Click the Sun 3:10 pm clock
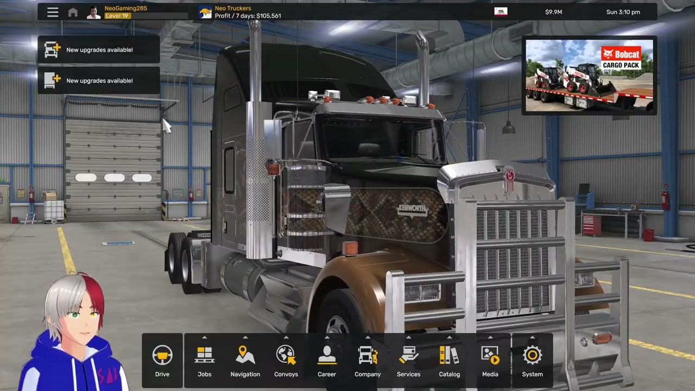The height and width of the screenshot is (391, 695). click(623, 12)
